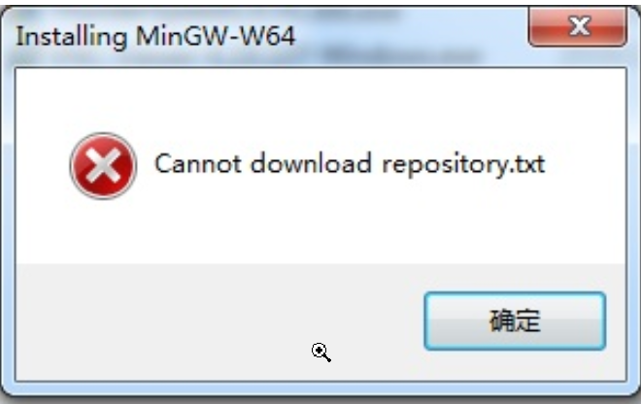Click white area left of error icon
Image resolution: width=641 pixels, height=404 pixels.
tap(42, 166)
